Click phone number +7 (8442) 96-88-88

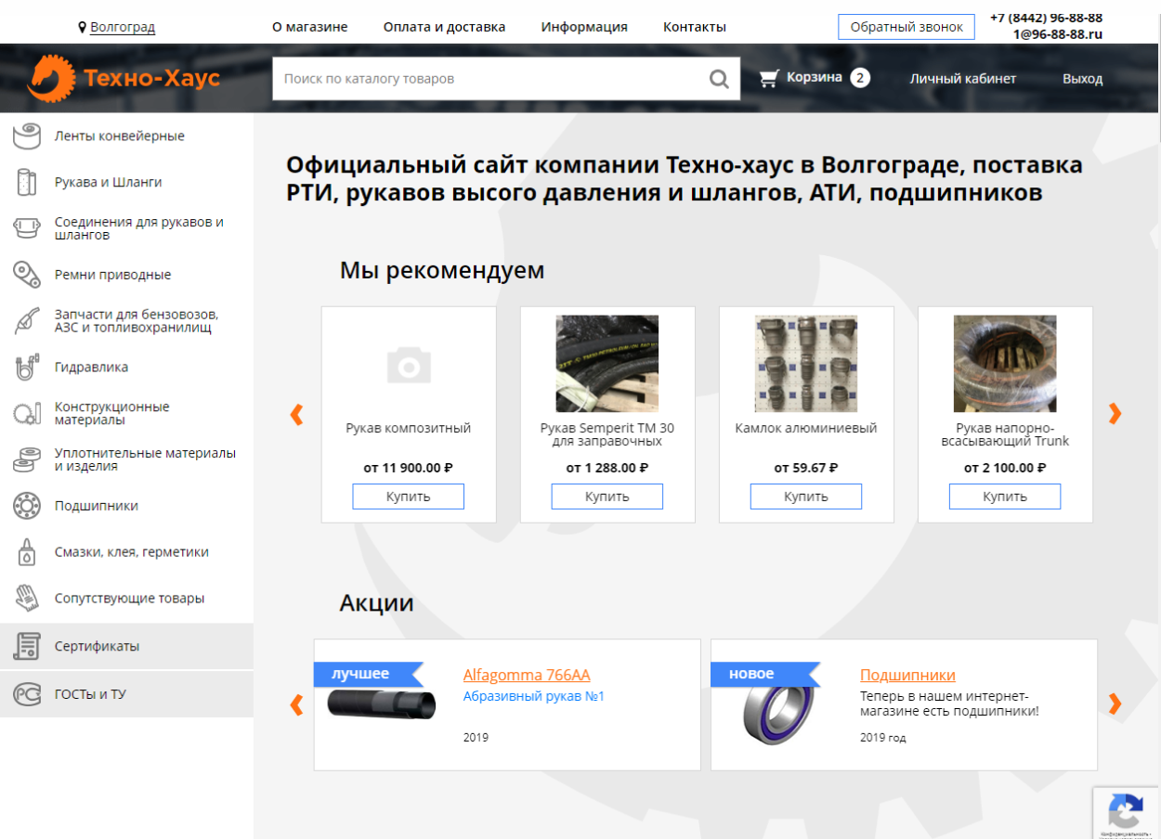tap(1046, 18)
